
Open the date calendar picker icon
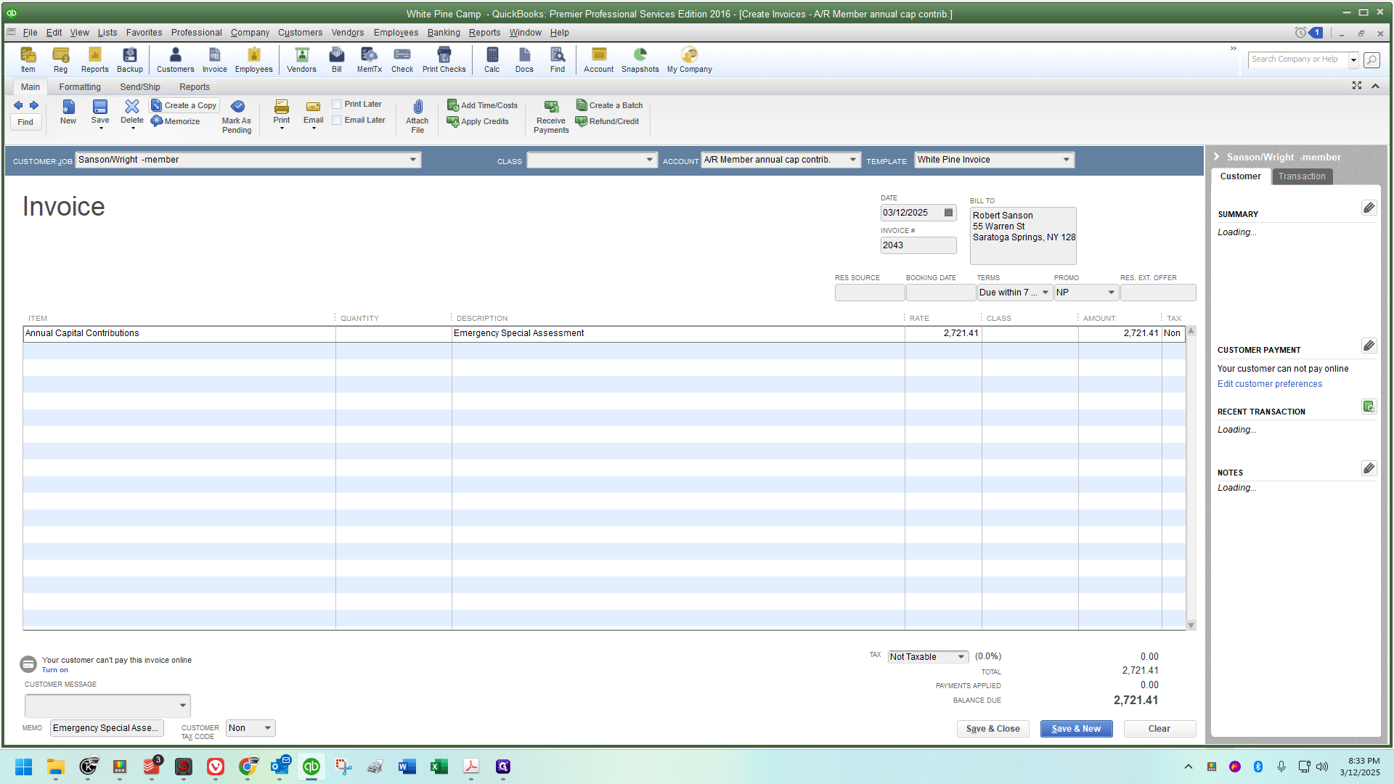tap(948, 213)
